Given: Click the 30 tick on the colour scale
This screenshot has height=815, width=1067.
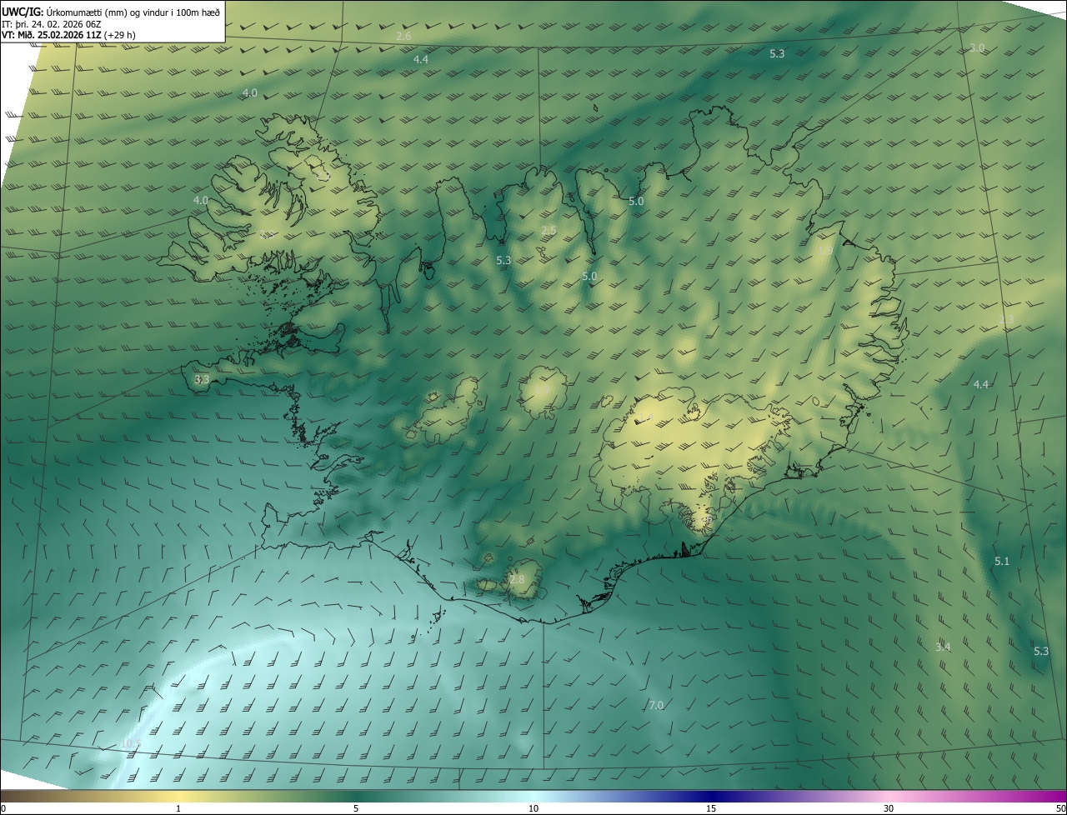Looking at the screenshot, I should [889, 809].
